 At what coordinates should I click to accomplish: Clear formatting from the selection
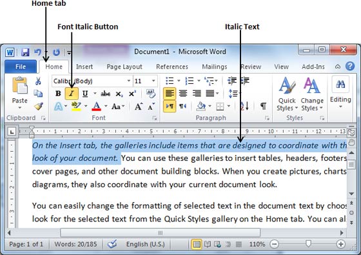point(151,94)
